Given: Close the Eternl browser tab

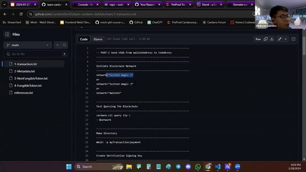Looking at the screenshot, I should tap(221, 4).
